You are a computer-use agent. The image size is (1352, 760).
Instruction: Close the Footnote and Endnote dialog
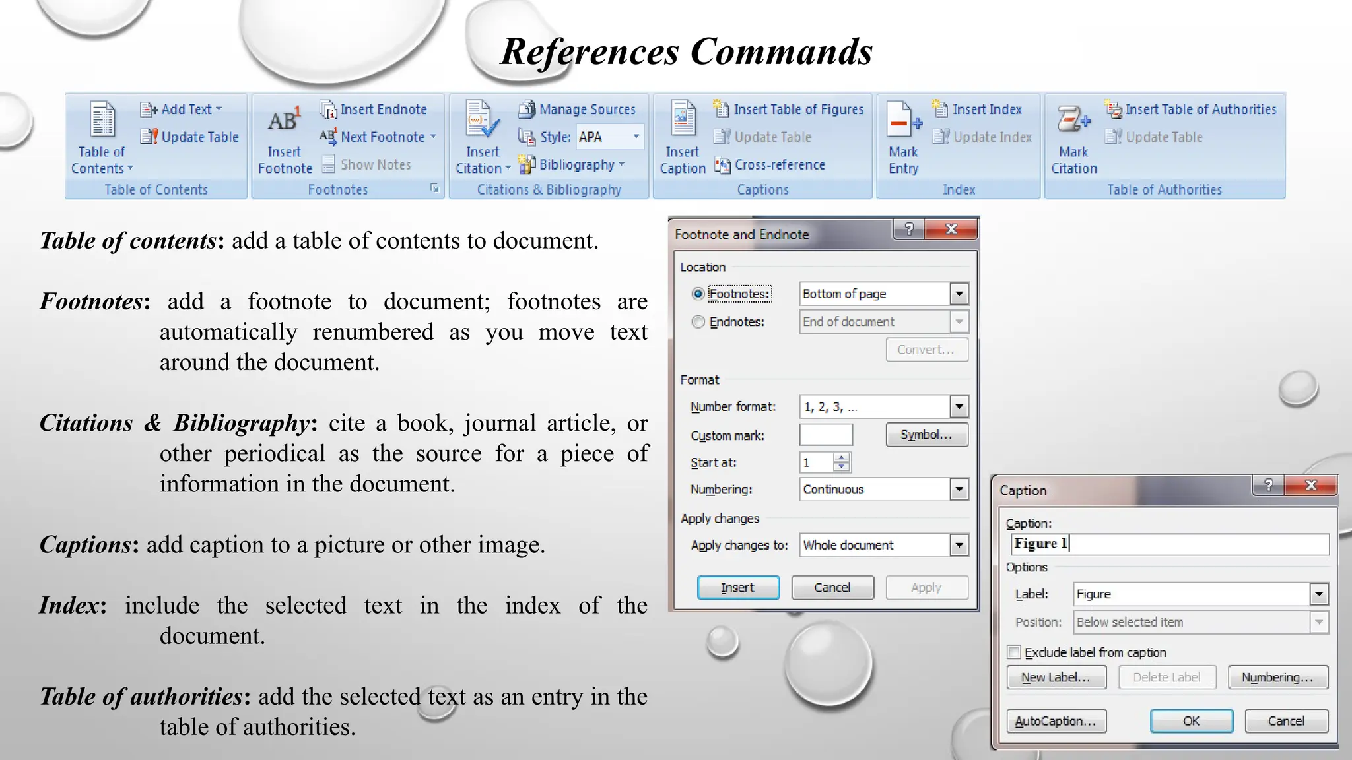[x=951, y=229]
